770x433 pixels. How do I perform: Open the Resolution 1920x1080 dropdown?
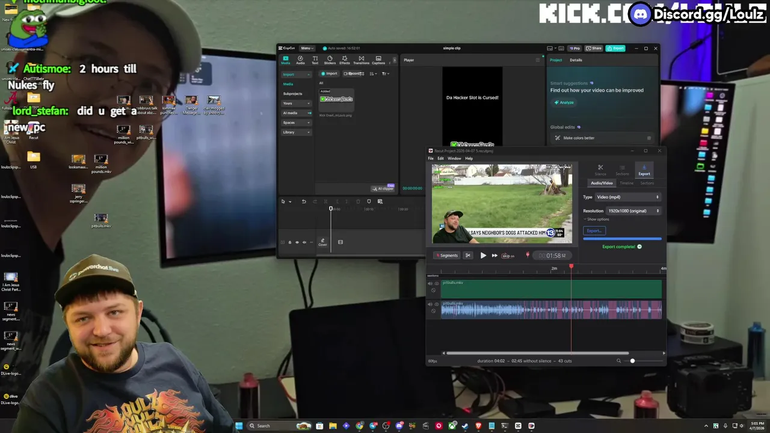tap(633, 211)
